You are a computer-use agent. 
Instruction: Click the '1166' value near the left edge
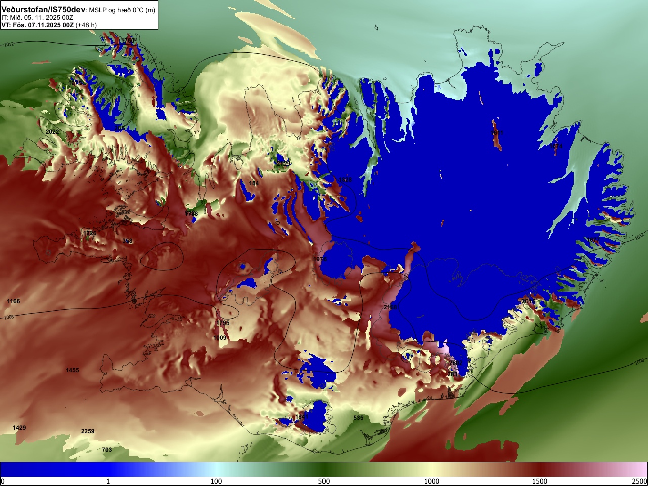(x=13, y=301)
